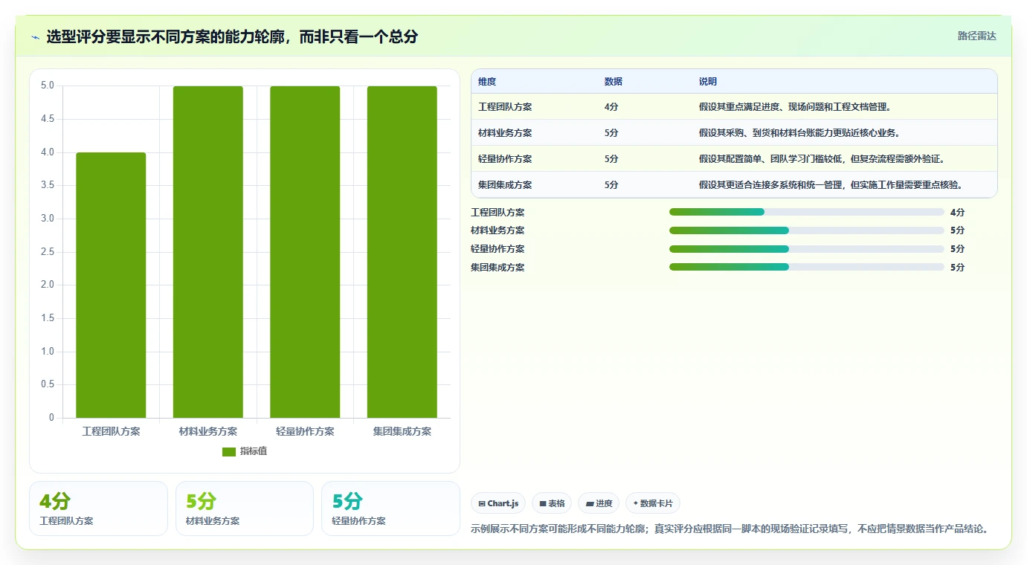Click the lightning icon before the title
This screenshot has height=565, width=1027.
35,36
